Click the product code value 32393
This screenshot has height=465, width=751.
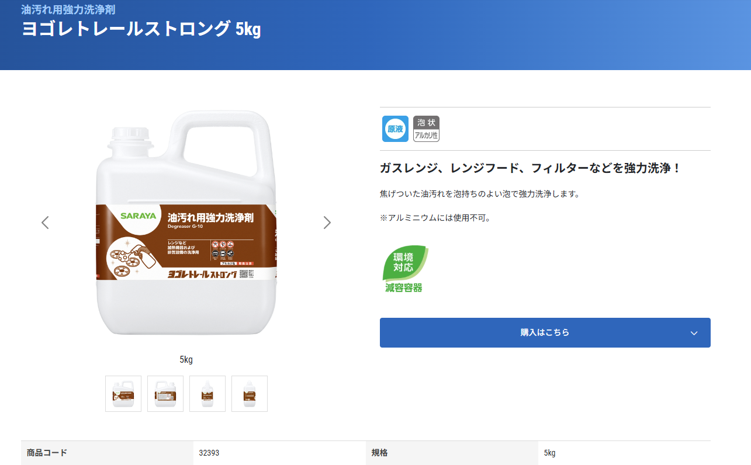pos(209,453)
